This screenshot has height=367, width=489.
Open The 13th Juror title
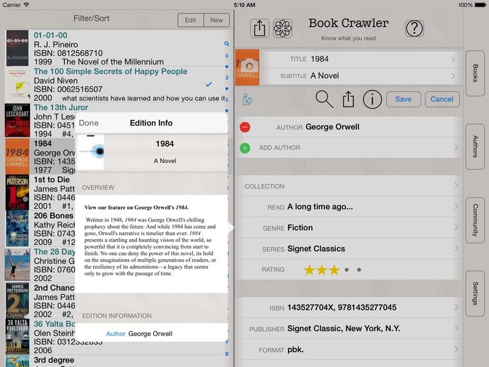pos(61,107)
